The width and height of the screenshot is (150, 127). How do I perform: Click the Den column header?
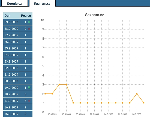pyautogui.click(x=11, y=15)
